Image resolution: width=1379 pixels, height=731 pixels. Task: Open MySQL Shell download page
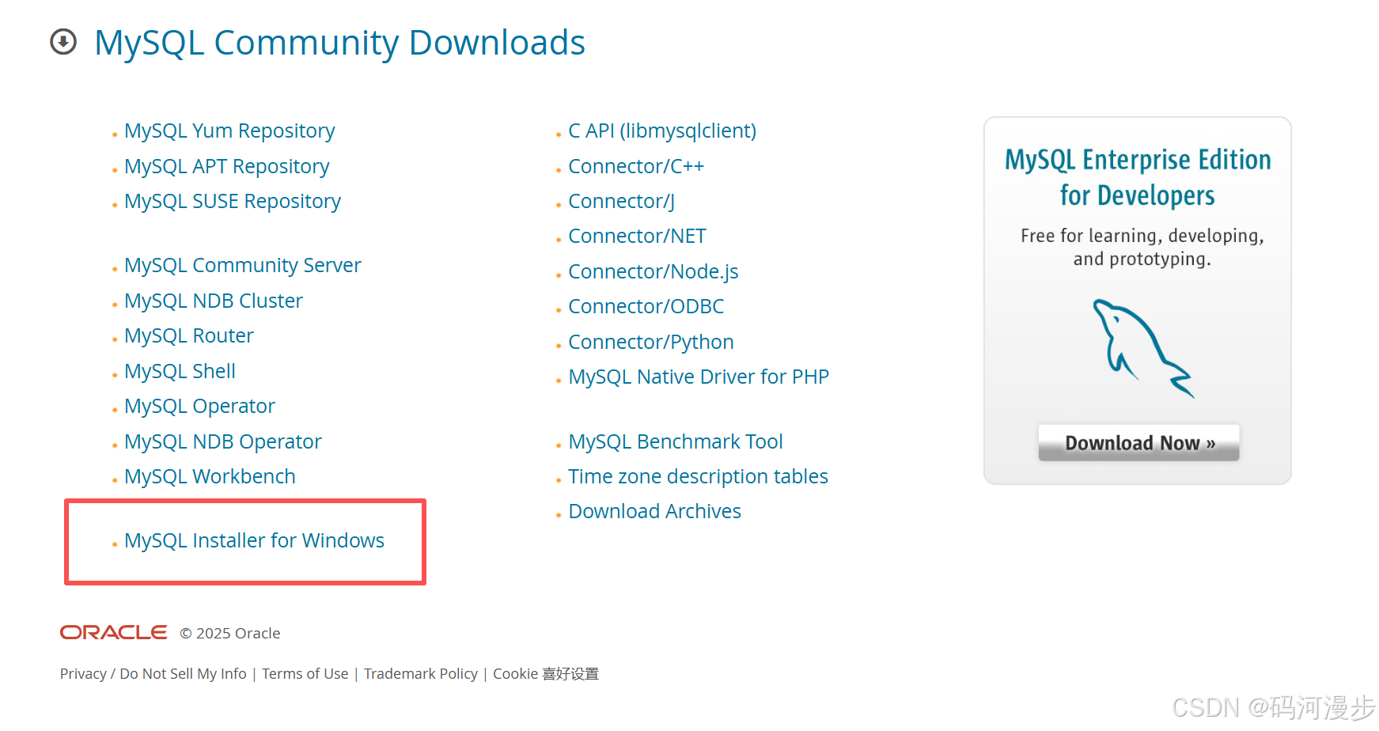[180, 371]
